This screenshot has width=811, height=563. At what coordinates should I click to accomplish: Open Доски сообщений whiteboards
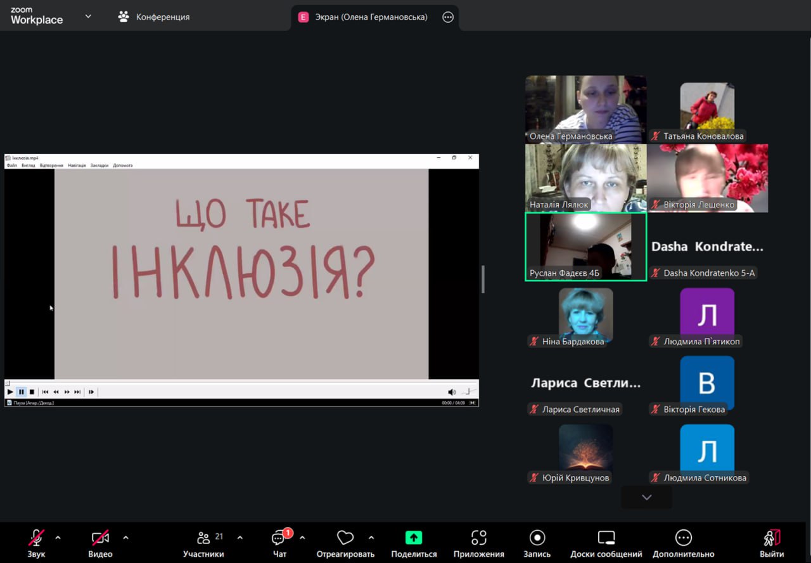(x=606, y=538)
